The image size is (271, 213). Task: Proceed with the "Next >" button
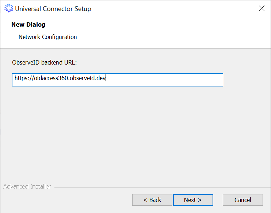(x=193, y=200)
